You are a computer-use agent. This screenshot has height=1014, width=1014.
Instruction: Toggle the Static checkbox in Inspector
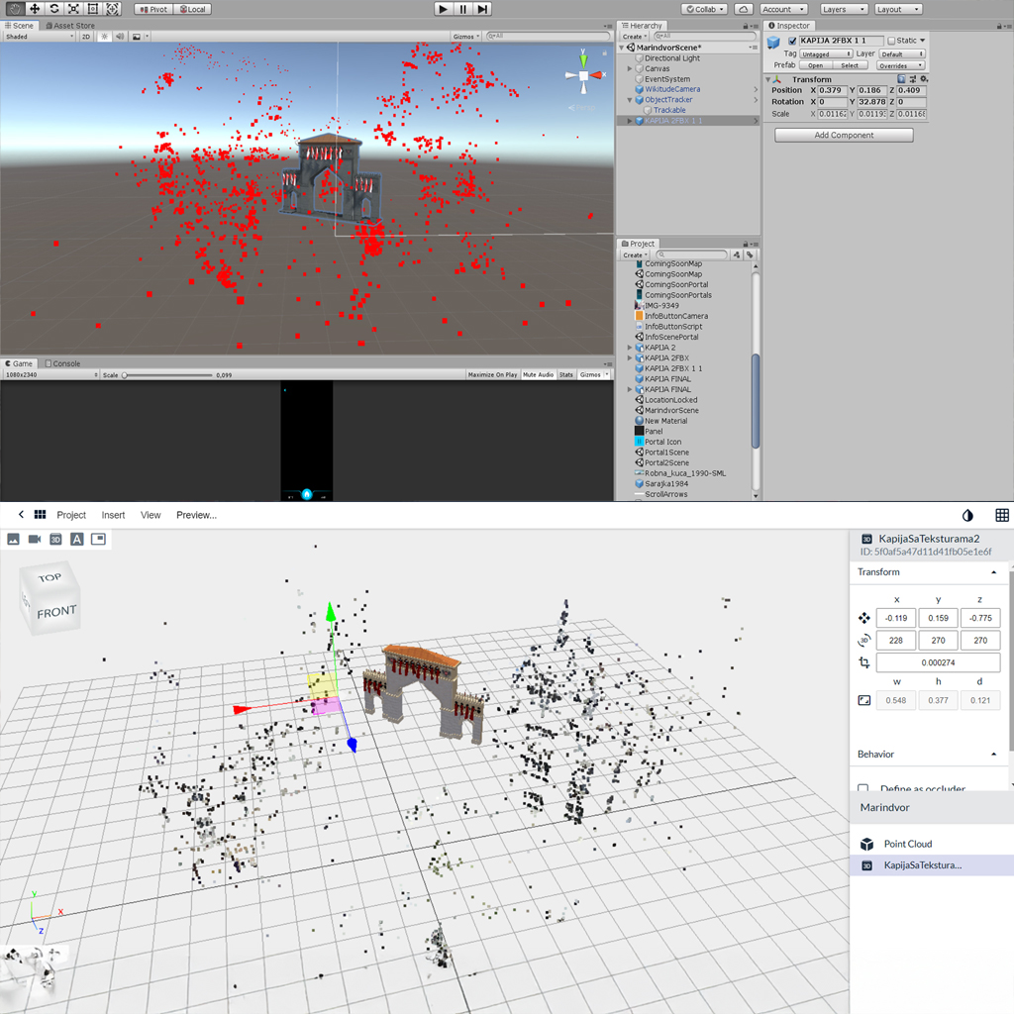[891, 41]
